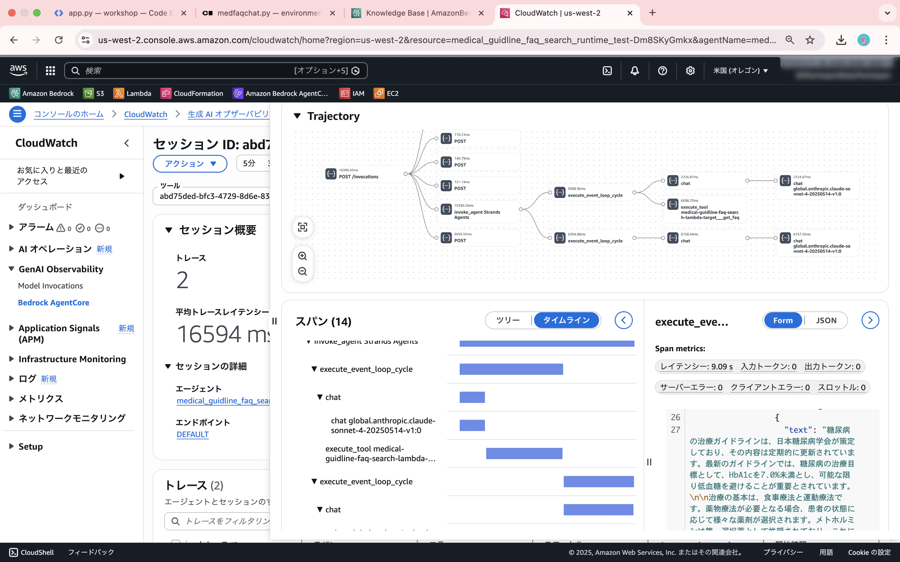This screenshot has width=900, height=562.
Task: Bookmark this page with the star icon
Action: click(810, 40)
